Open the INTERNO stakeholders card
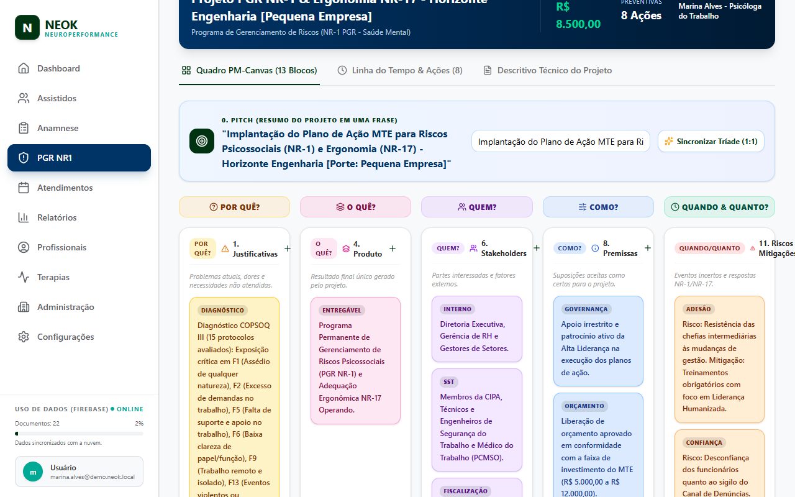This screenshot has width=795, height=497. click(477, 329)
